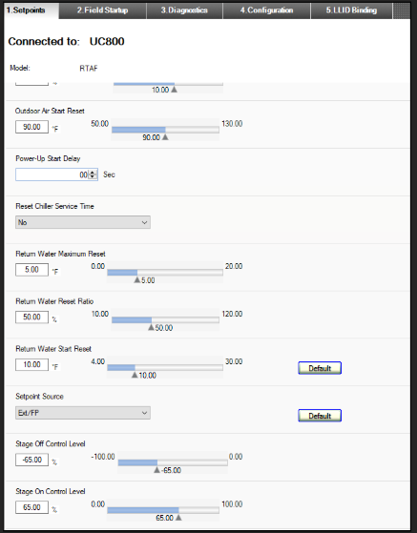Viewport: 417px width, 533px height.
Task: Select the LLID Binding tab
Action: (351, 10)
